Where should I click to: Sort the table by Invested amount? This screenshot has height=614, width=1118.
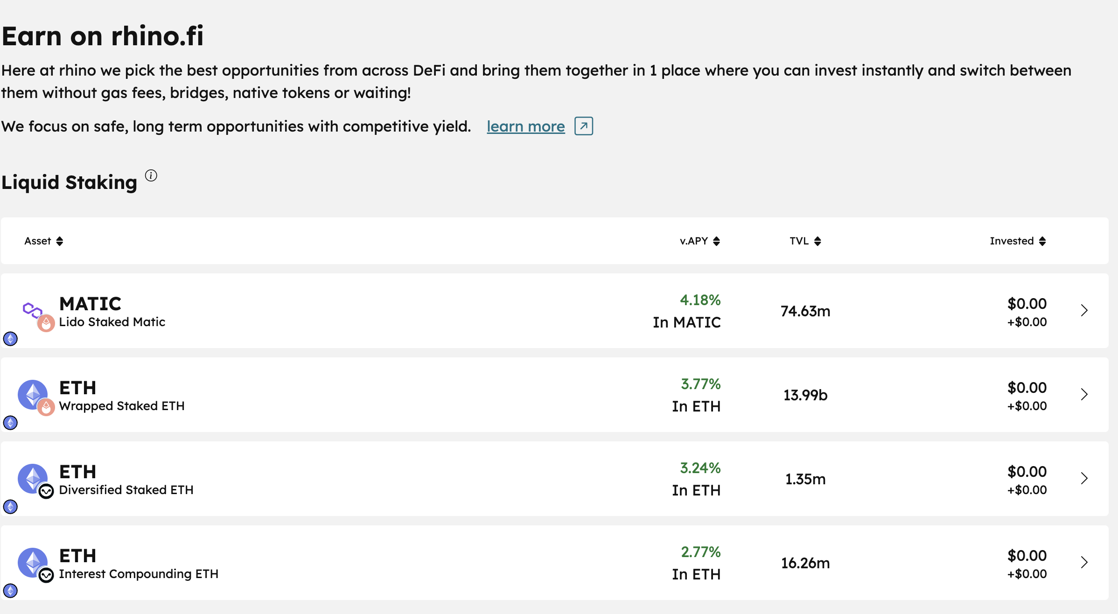tap(1018, 241)
